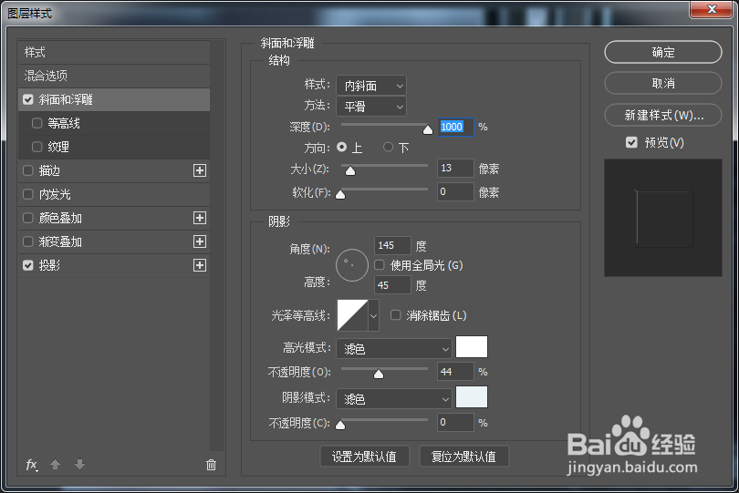Click the 高度 field showing 45
Viewport: 739px width, 493px height.
click(x=392, y=285)
